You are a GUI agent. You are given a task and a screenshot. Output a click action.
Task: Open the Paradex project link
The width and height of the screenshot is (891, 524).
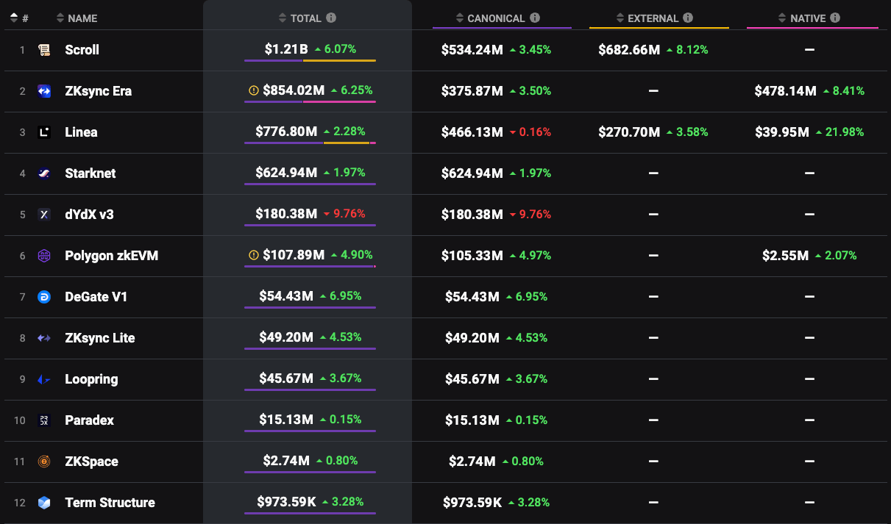point(89,420)
